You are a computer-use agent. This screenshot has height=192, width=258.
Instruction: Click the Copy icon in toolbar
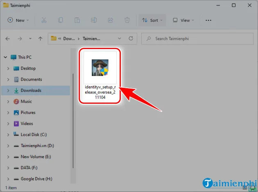click(61, 20)
